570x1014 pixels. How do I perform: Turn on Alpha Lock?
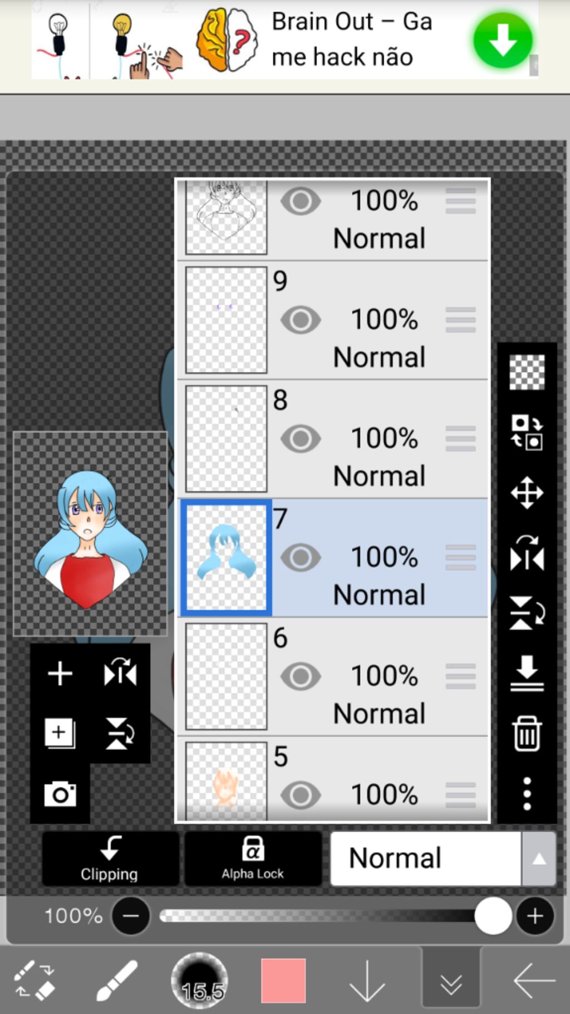(253, 859)
